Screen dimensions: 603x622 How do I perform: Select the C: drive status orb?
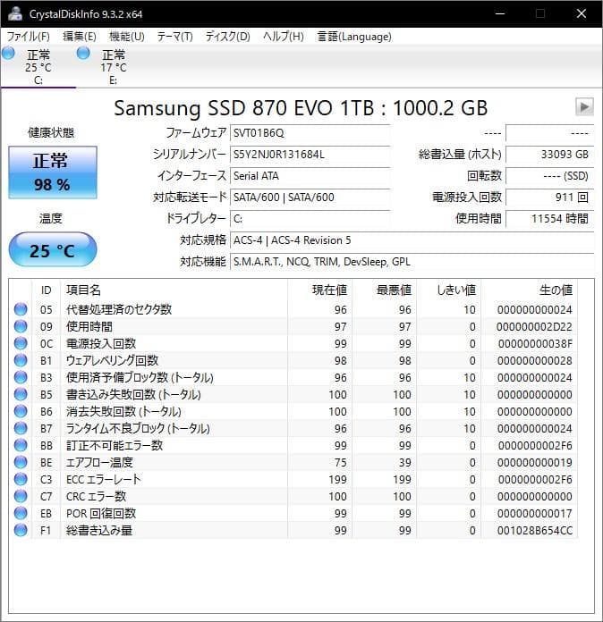(x=8, y=53)
